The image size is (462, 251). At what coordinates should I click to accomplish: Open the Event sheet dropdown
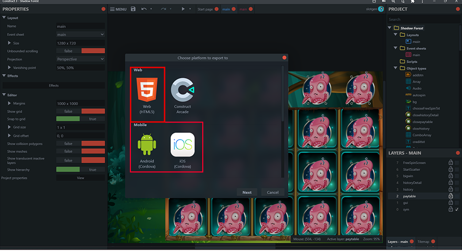[81, 34]
